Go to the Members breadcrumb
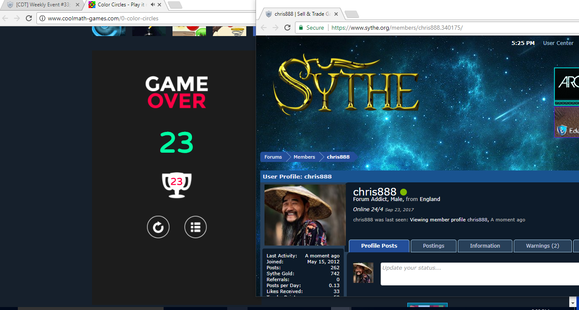 [x=304, y=157]
